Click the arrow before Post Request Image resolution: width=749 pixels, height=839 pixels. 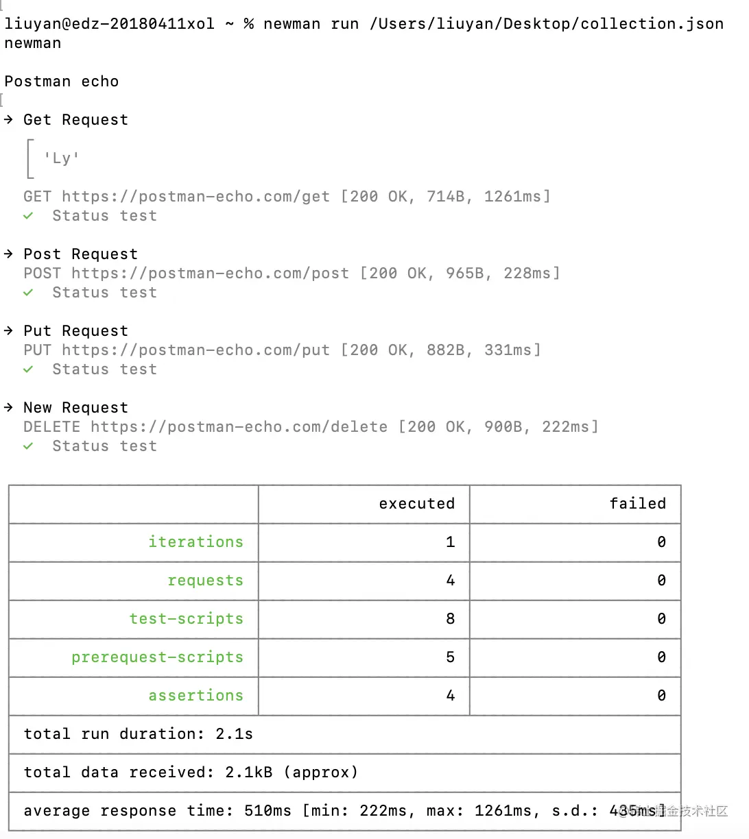pyautogui.click(x=8, y=254)
